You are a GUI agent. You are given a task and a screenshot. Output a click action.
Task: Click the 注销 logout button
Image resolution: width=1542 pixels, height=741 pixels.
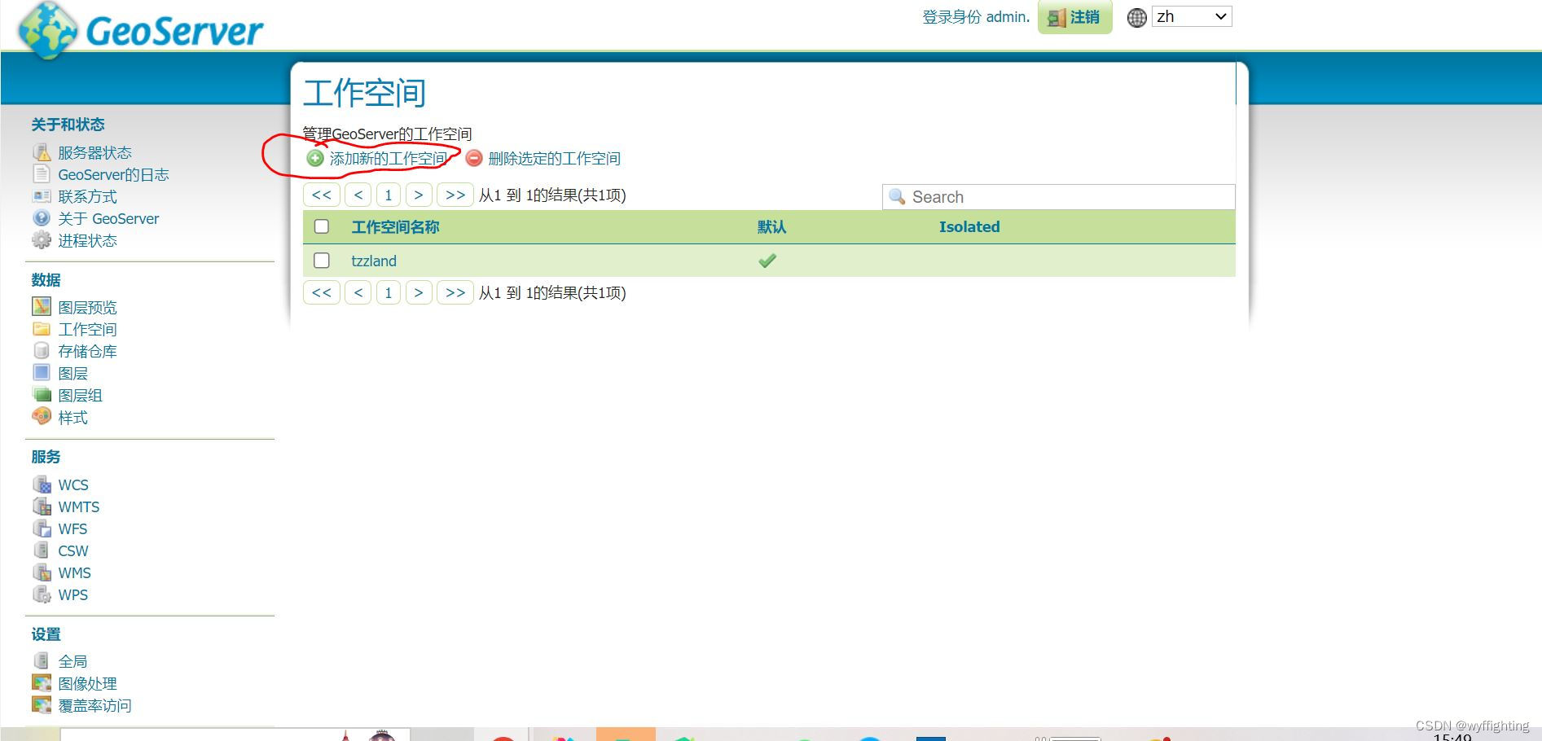(x=1074, y=17)
